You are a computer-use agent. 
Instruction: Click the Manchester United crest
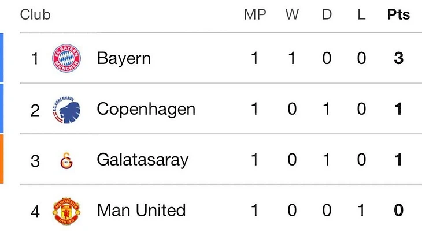point(66,211)
